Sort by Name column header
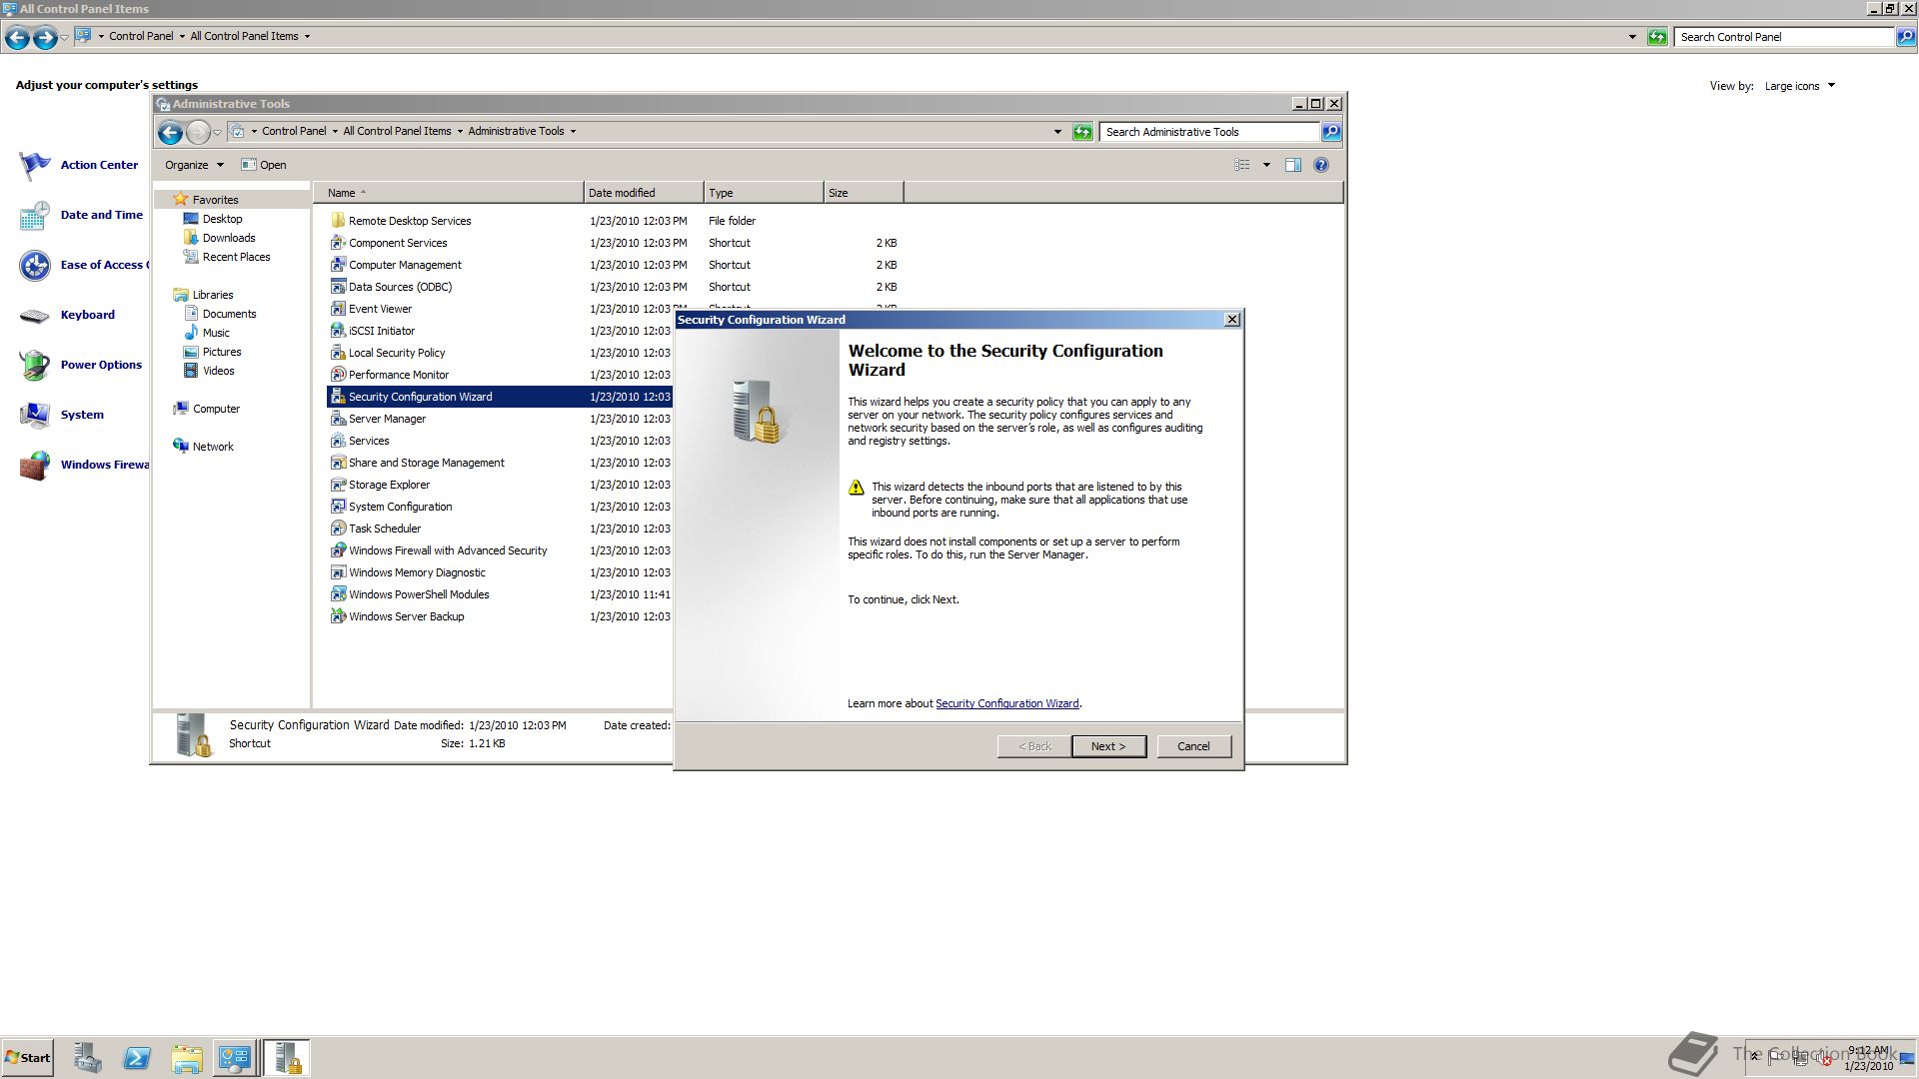Image resolution: width=1919 pixels, height=1079 pixels. [448, 193]
